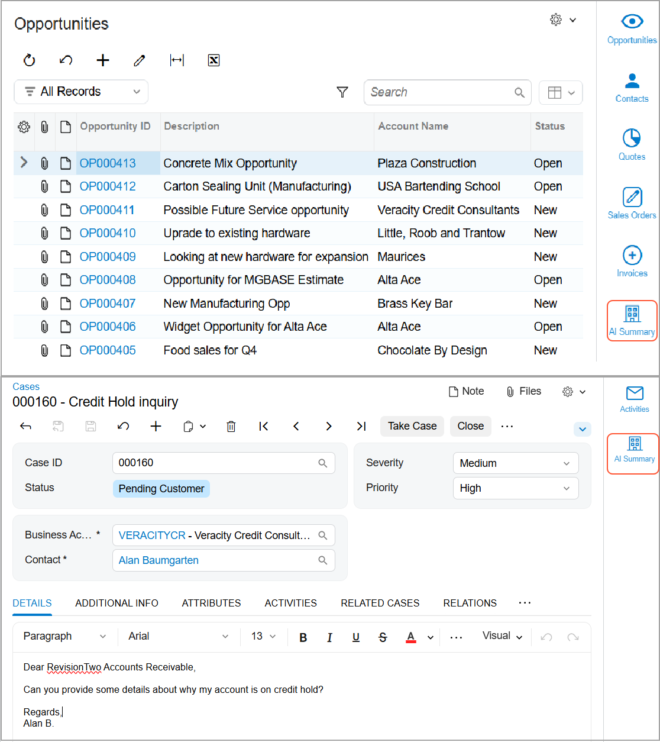Click the Opportunities Search field
The width and height of the screenshot is (660, 742).
447,92
